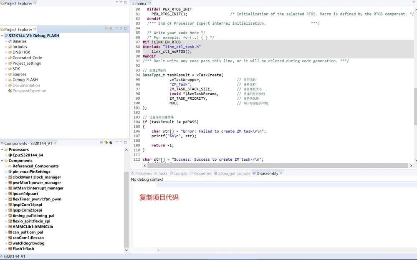Click the Processors folder icon
Viewport: 417px width, 260px height.
click(x=6, y=150)
